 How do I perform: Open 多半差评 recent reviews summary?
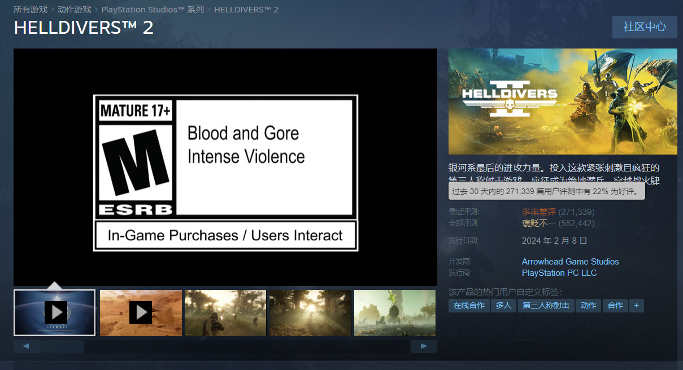[539, 212]
